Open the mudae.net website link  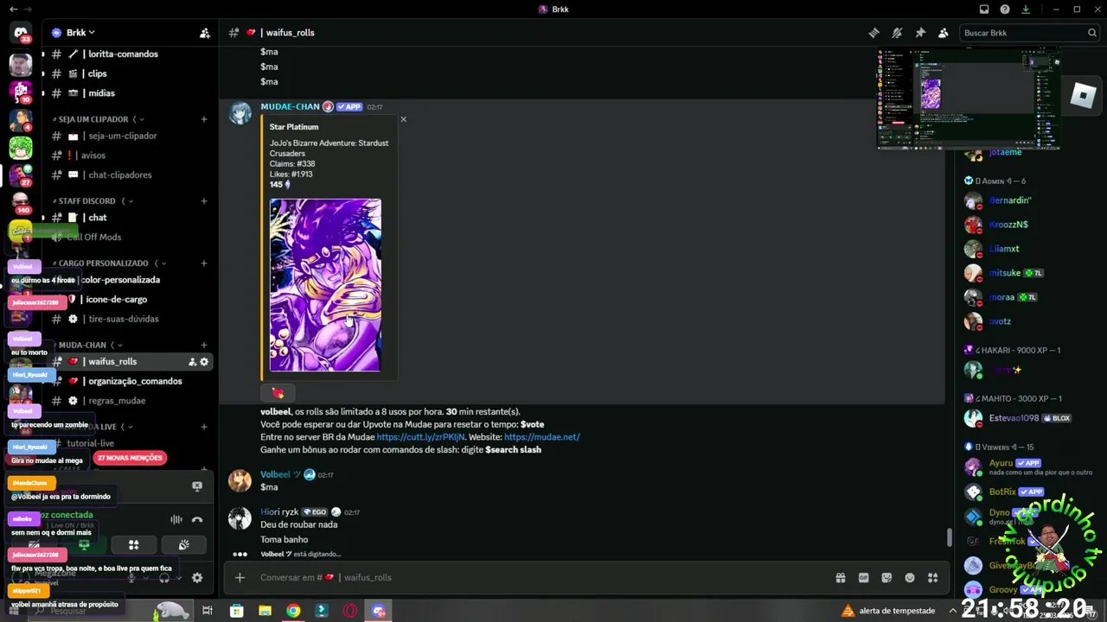541,437
